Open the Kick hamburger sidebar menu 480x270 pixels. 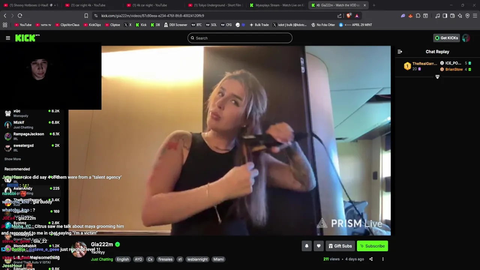(x=8, y=38)
